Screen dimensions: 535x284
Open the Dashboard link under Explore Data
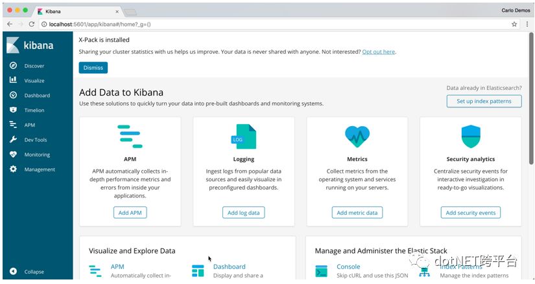click(x=230, y=267)
